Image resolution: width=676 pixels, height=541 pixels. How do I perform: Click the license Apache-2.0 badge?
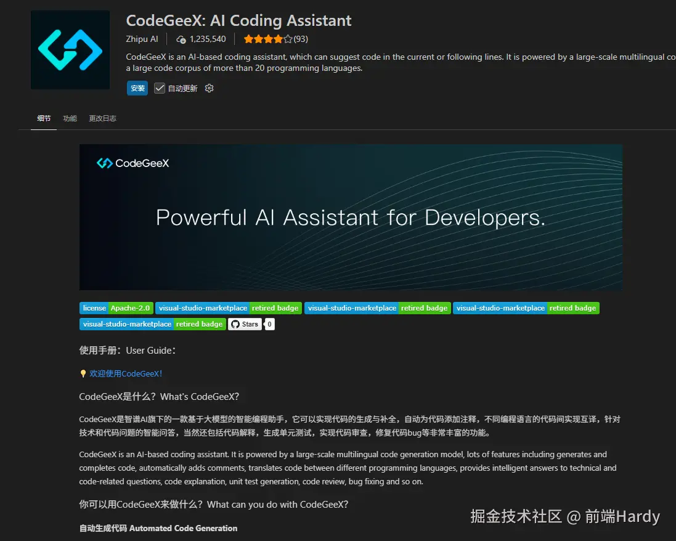pyautogui.click(x=116, y=308)
